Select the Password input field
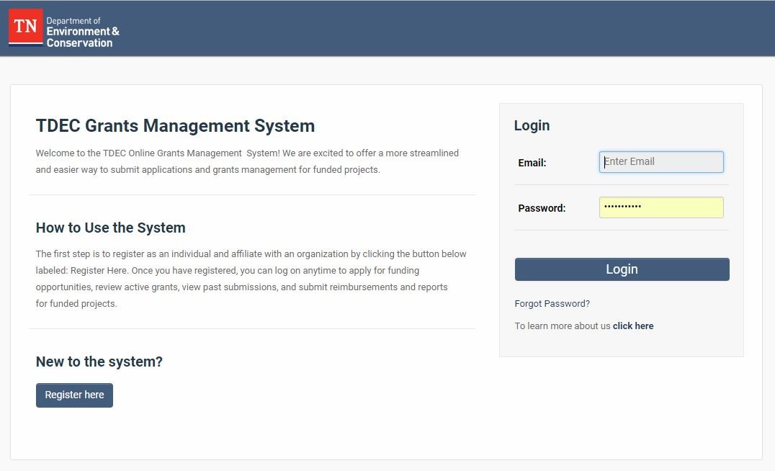 coord(660,207)
